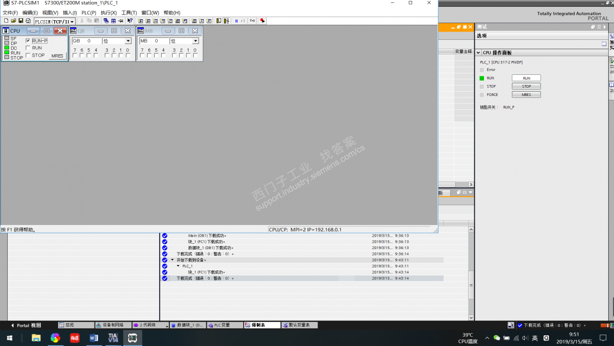Open the Nesting Stacks toolbar icon
This screenshot has width=614, height=346.
pyautogui.click(x=194, y=21)
